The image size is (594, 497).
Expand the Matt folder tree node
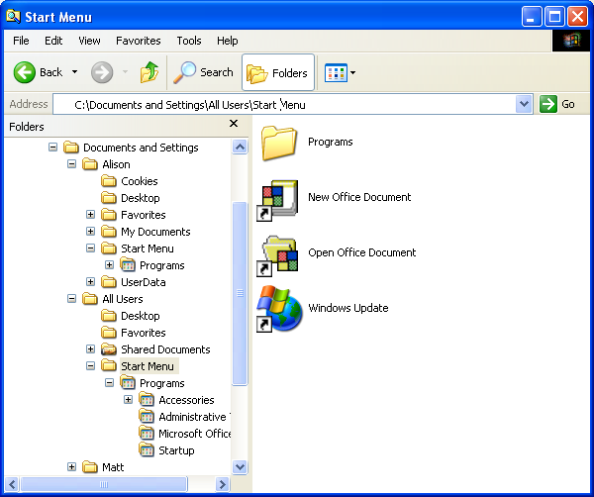point(72,467)
